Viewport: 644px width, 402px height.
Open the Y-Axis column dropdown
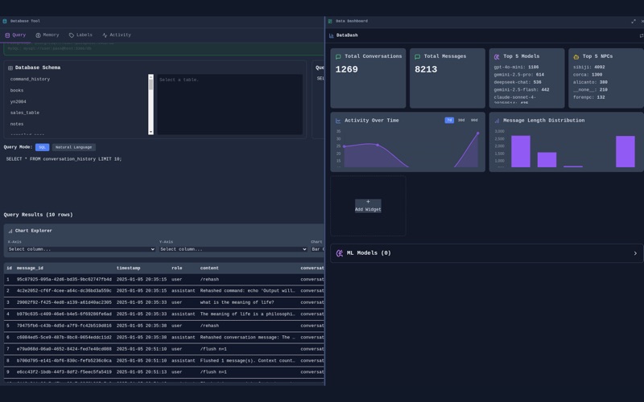click(233, 249)
